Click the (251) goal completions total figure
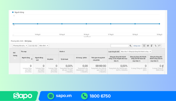This screenshot has height=101, width=176. tap(145, 70)
